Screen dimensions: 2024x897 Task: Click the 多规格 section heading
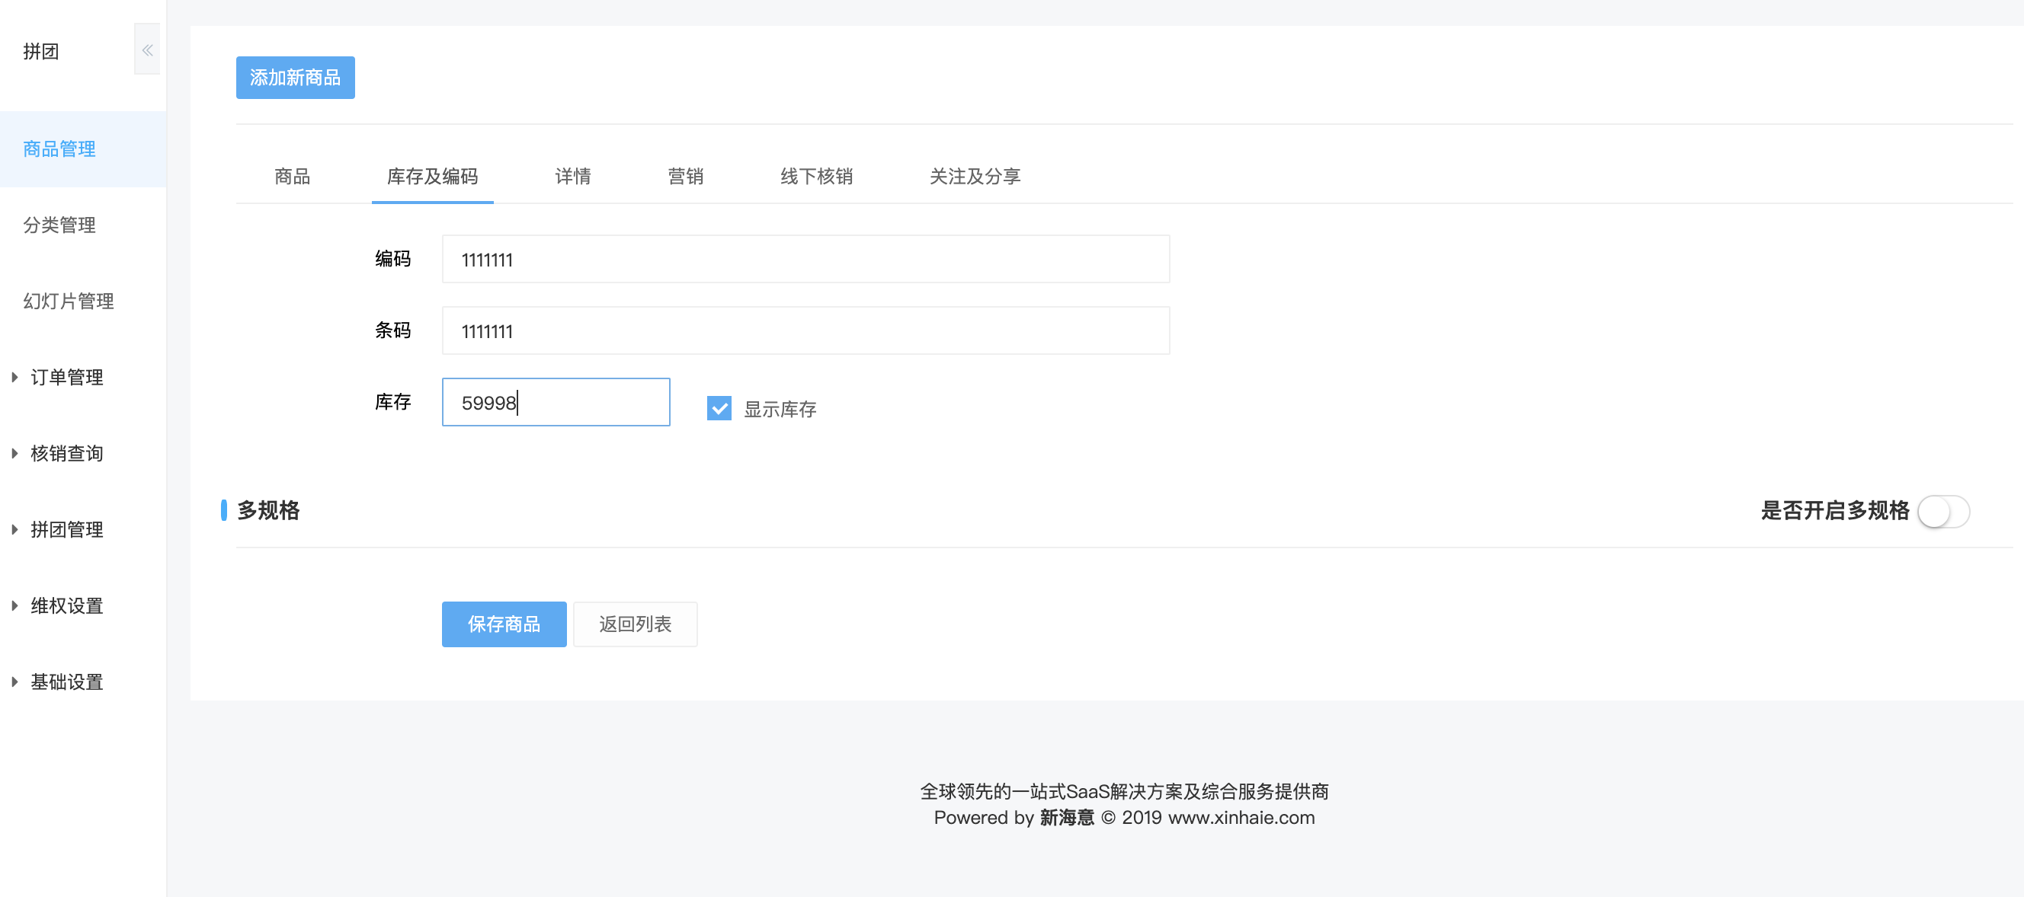(x=269, y=511)
